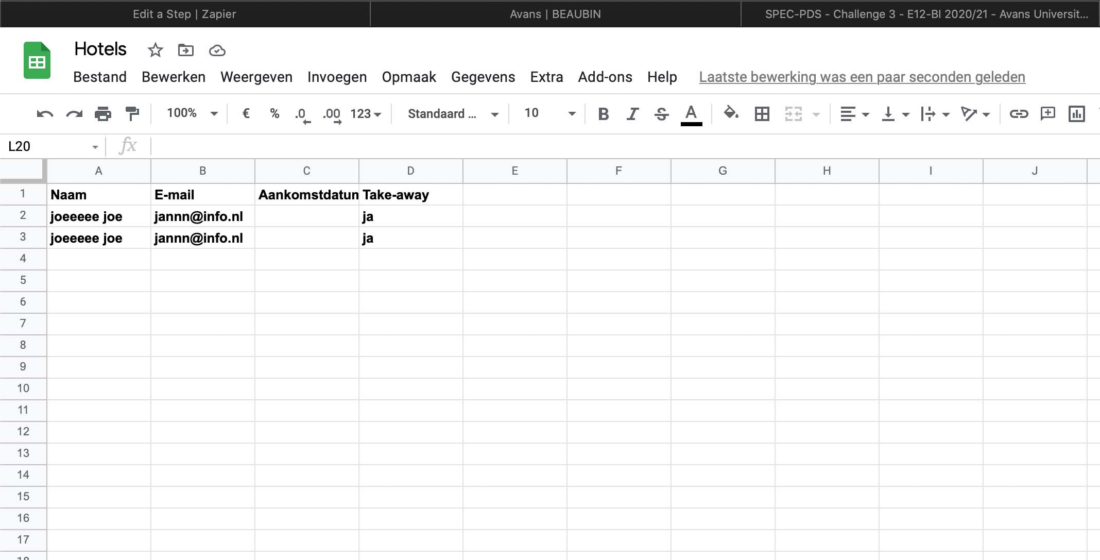Open the Gegevens menu

pyautogui.click(x=483, y=77)
